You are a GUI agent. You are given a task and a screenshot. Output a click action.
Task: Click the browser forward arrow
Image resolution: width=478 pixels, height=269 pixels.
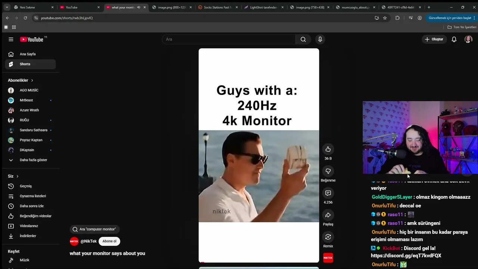click(x=16, y=18)
